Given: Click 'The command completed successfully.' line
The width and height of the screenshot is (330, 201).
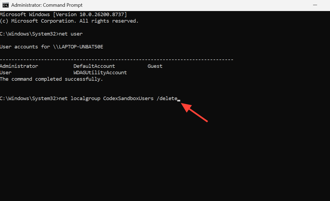Looking at the screenshot, I should [51, 79].
